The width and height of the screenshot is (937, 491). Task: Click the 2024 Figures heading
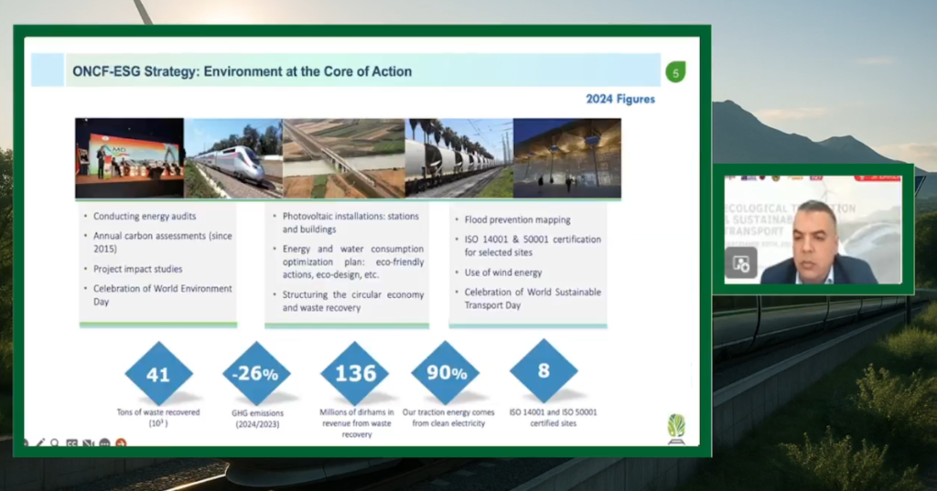[620, 99]
